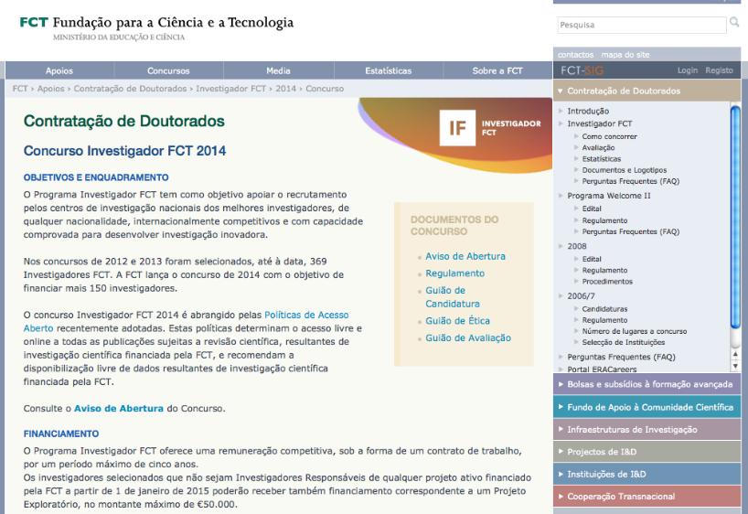This screenshot has height=514, width=748.
Task: Open Procedimentos under 2008
Action: tap(607, 282)
